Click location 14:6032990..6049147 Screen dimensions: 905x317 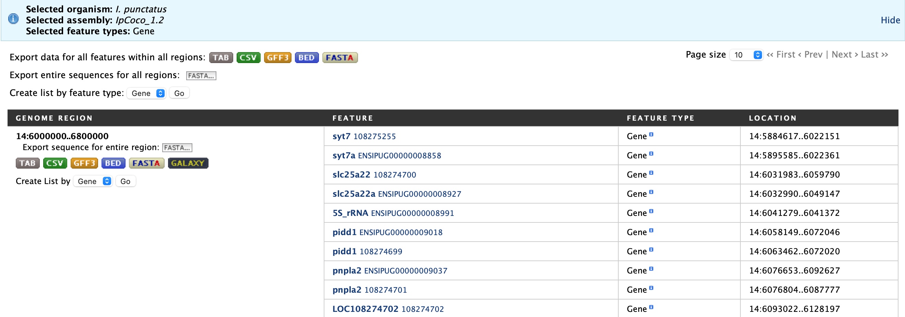click(x=794, y=194)
